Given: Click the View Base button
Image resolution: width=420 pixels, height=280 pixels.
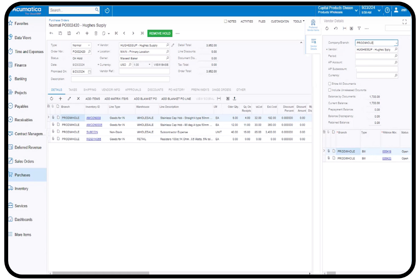Looking at the screenshot, I should click(x=161, y=65).
